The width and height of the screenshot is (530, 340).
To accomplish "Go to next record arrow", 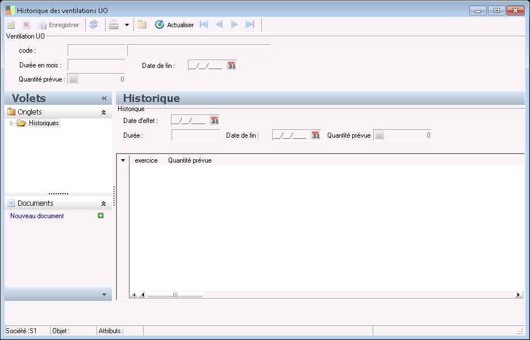I will tap(234, 25).
